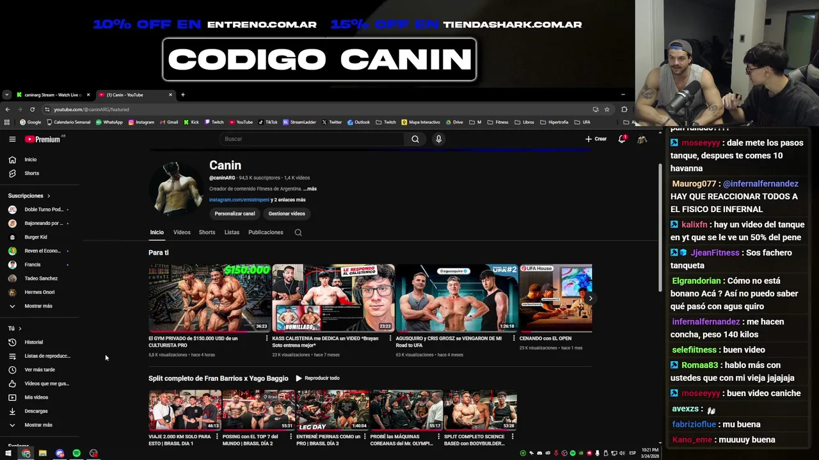The width and height of the screenshot is (819, 460).
Task: Open StreamLadder bookmark
Action: click(299, 122)
